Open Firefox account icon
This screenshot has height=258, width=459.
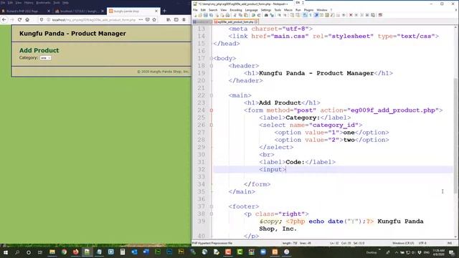[x=184, y=19]
